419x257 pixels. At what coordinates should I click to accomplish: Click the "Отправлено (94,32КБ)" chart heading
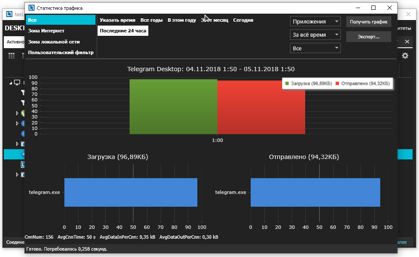(304, 157)
